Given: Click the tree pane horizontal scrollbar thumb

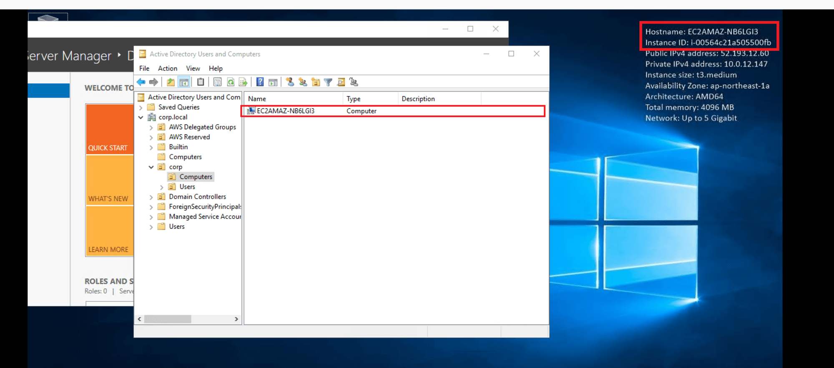Looking at the screenshot, I should coord(168,319).
